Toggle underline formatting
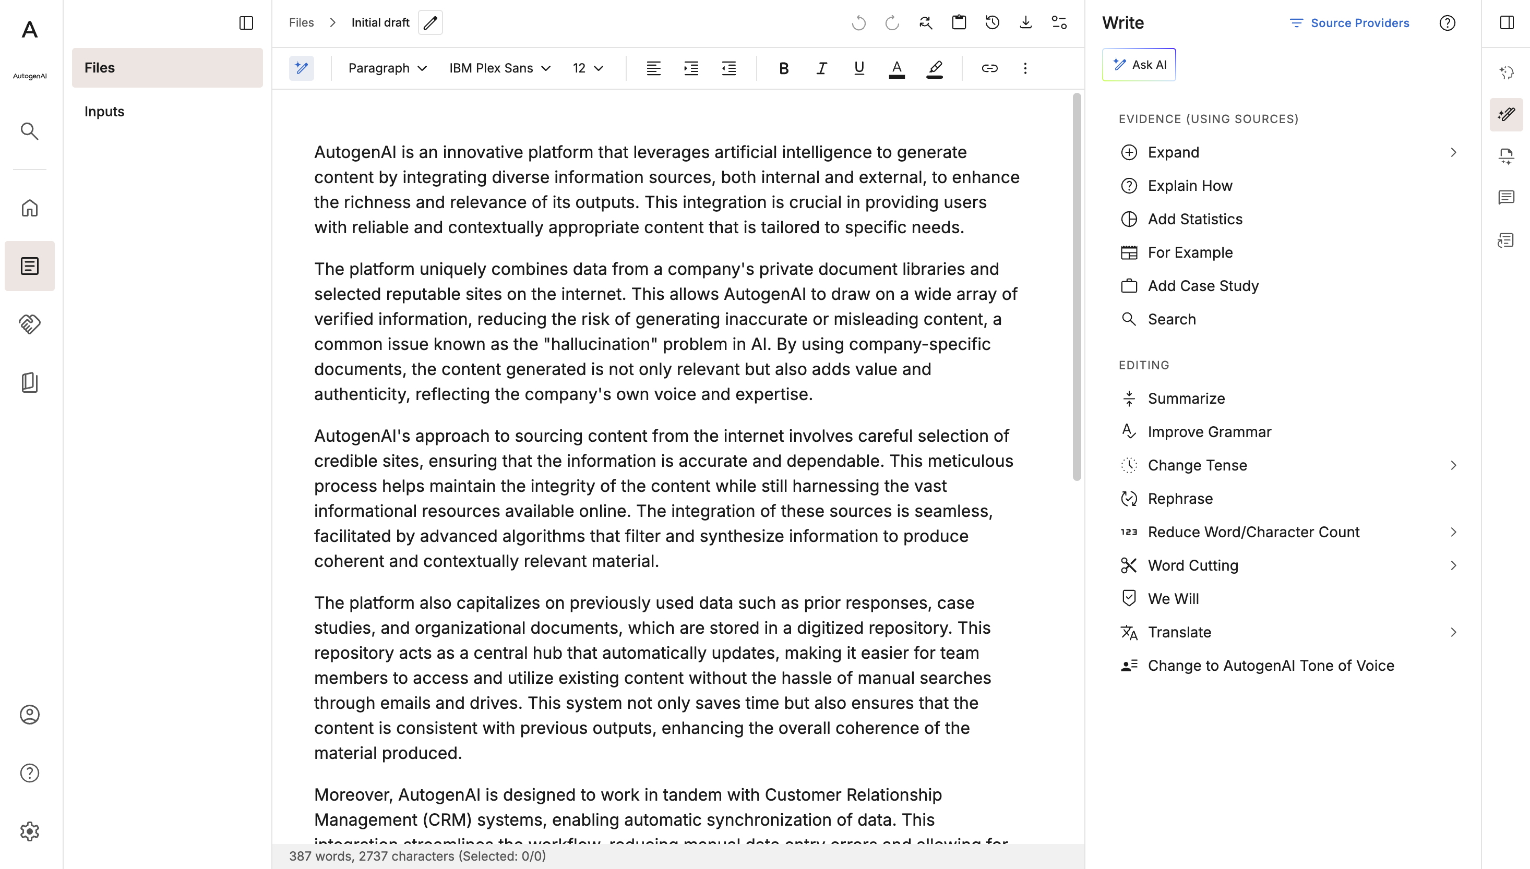The height and width of the screenshot is (869, 1530). coord(859,68)
